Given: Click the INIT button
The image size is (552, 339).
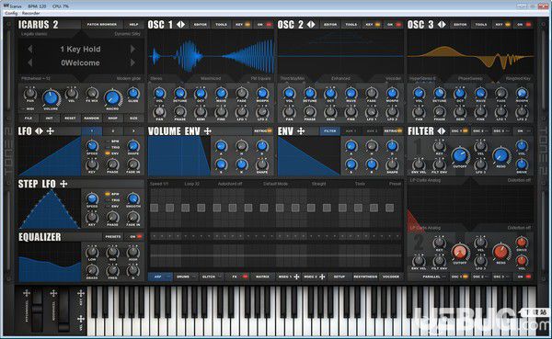Looking at the screenshot, I should coord(50,119).
